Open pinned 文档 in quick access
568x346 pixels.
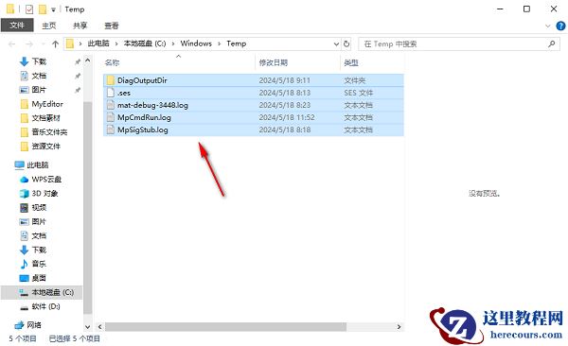point(39,76)
